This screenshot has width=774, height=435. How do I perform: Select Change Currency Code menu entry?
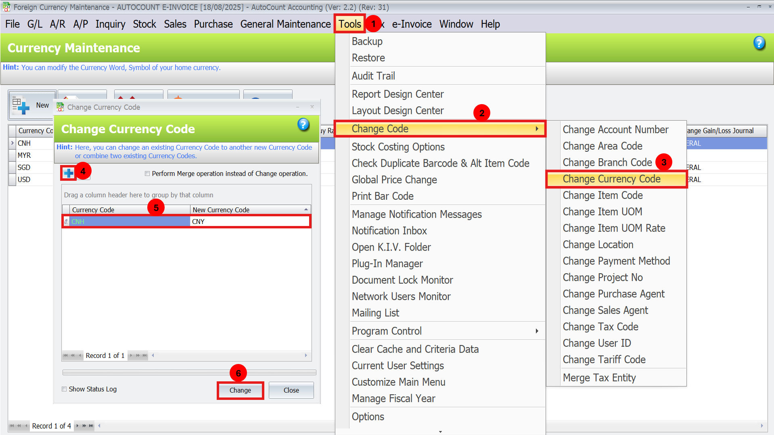(611, 179)
